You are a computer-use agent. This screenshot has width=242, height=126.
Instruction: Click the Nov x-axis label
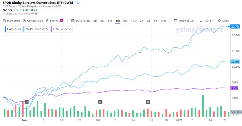coord(25,120)
